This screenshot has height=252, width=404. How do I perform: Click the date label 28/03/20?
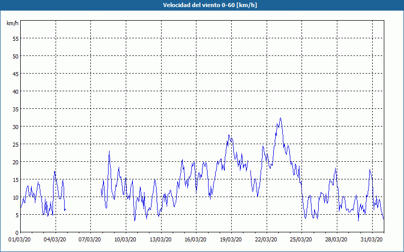336,240
